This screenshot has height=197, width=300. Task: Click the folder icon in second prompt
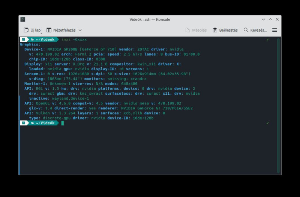(33, 123)
